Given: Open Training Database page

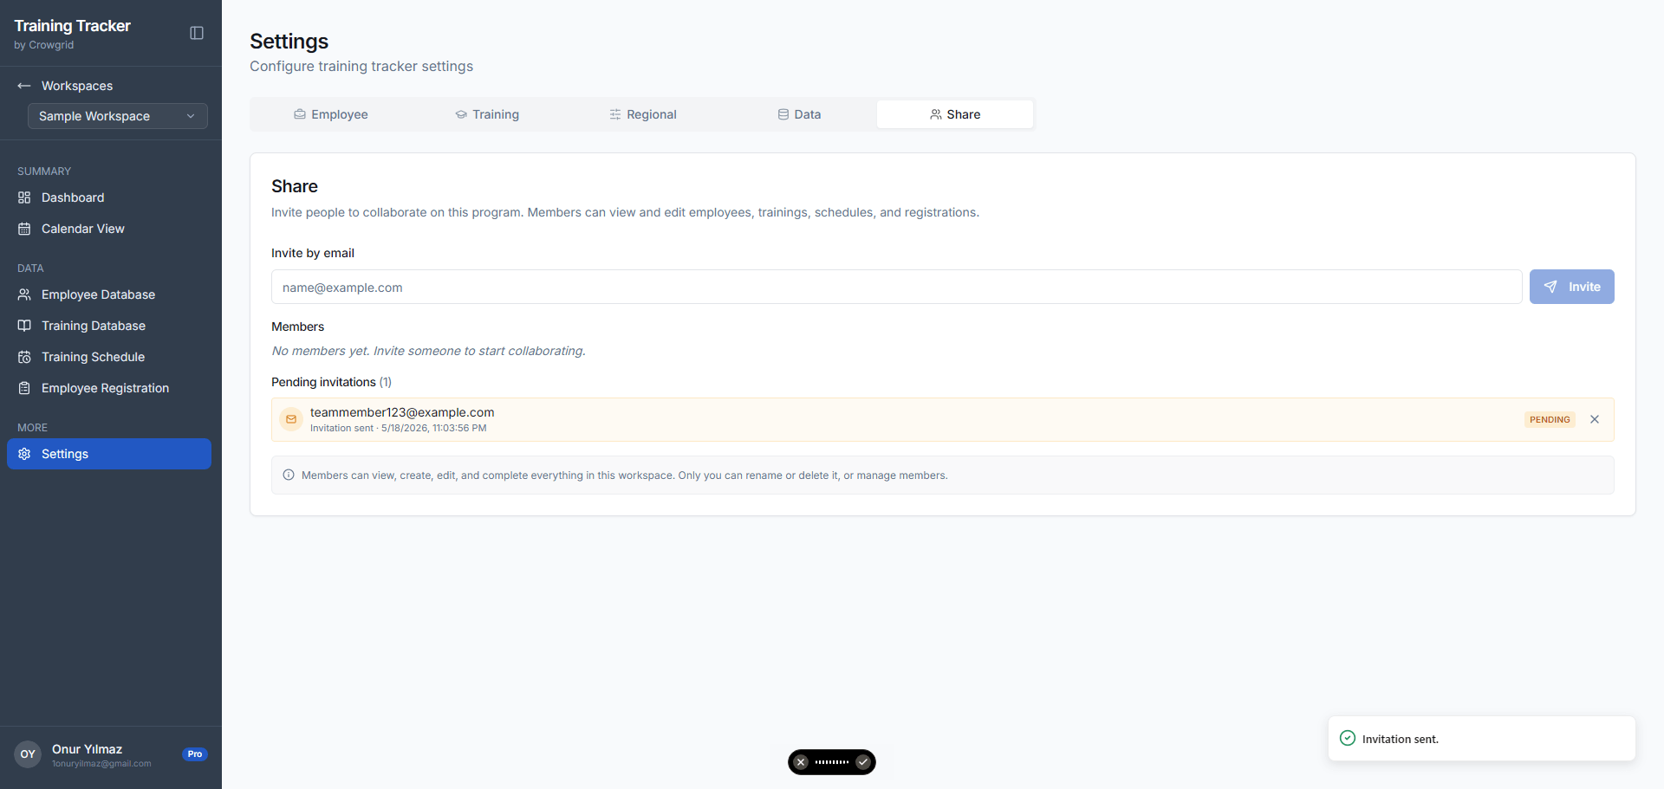Looking at the screenshot, I should click(109, 326).
